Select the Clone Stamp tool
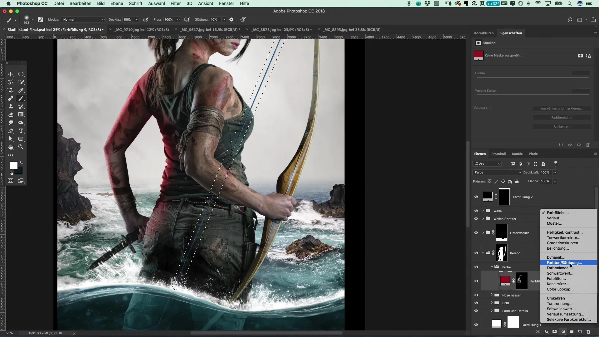Image resolution: width=599 pixels, height=337 pixels. [x=11, y=106]
